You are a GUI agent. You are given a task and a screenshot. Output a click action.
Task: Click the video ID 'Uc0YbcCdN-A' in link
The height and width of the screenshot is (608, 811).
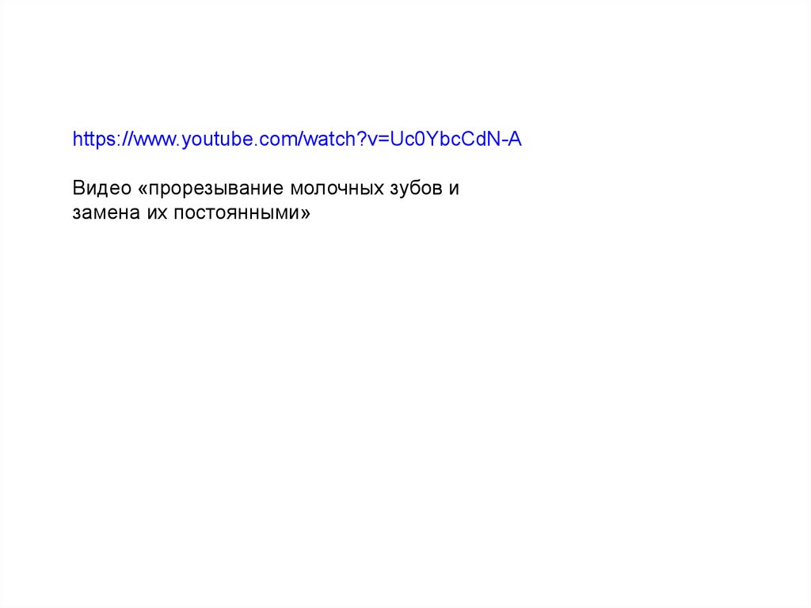tap(455, 140)
